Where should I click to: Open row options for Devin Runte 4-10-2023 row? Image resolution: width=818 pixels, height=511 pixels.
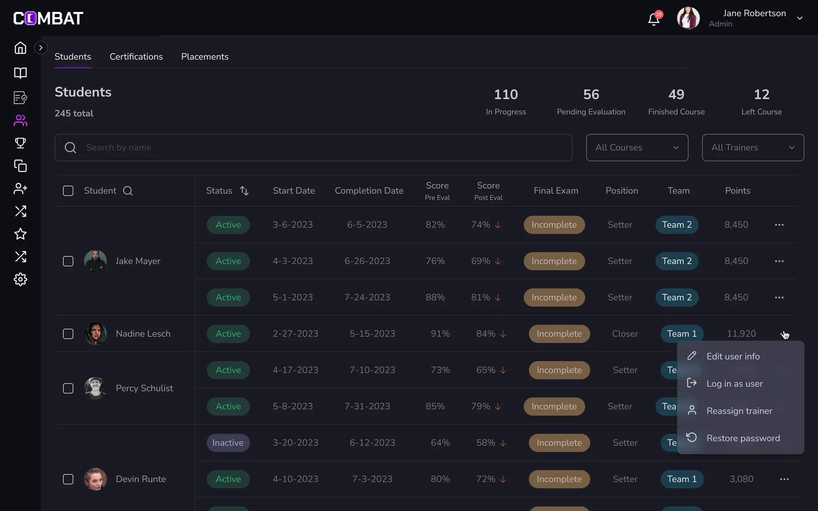(x=784, y=479)
